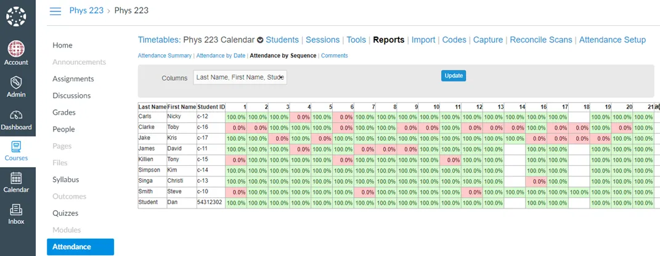Open the Import tab
The image size is (660, 256).
(x=423, y=39)
